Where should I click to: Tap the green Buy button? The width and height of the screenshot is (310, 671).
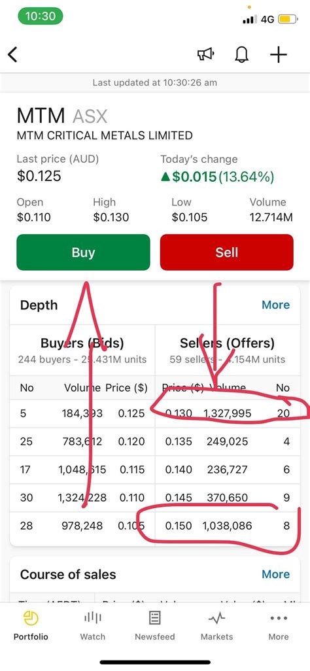(83, 252)
